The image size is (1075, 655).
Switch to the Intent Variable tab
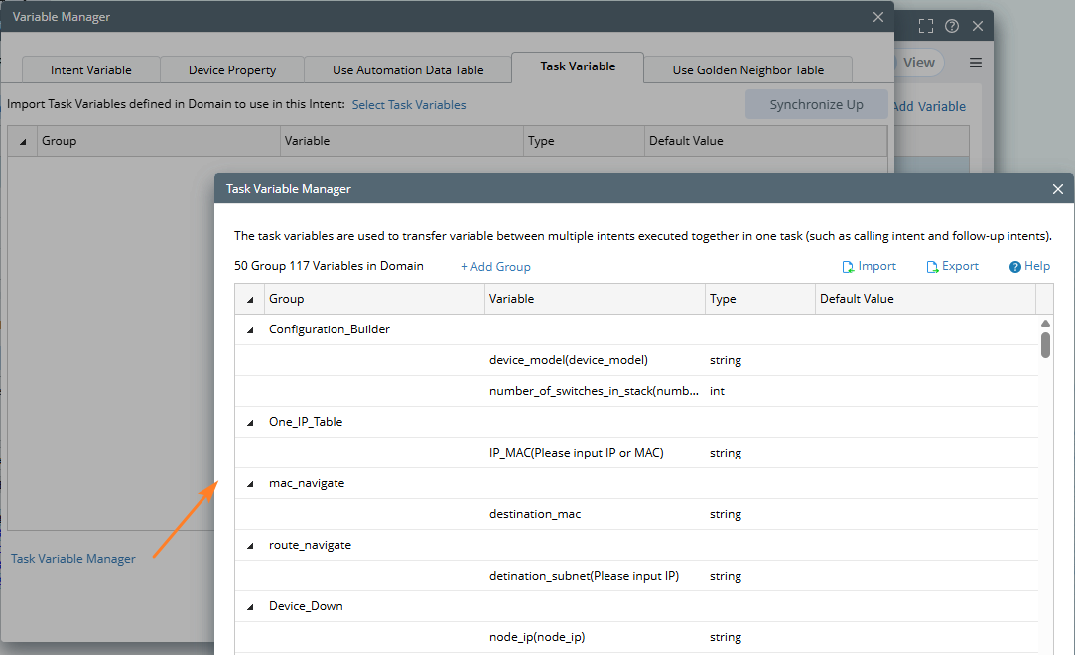91,70
